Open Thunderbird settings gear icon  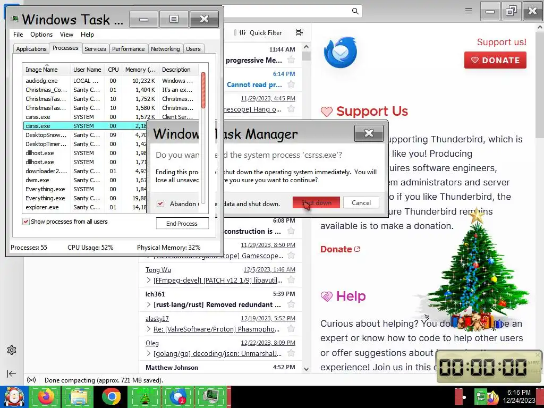tap(12, 350)
